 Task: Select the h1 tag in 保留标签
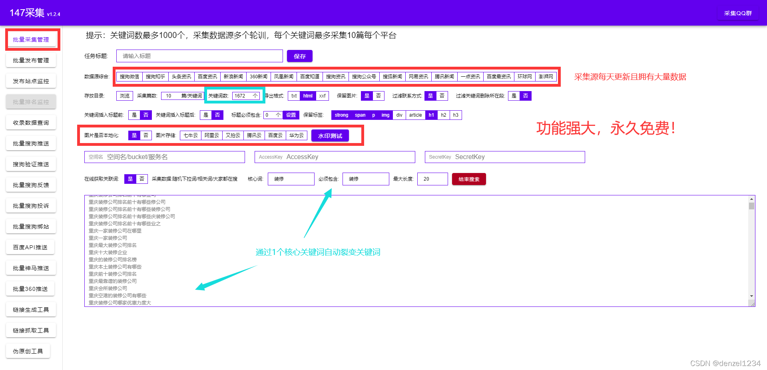click(431, 115)
